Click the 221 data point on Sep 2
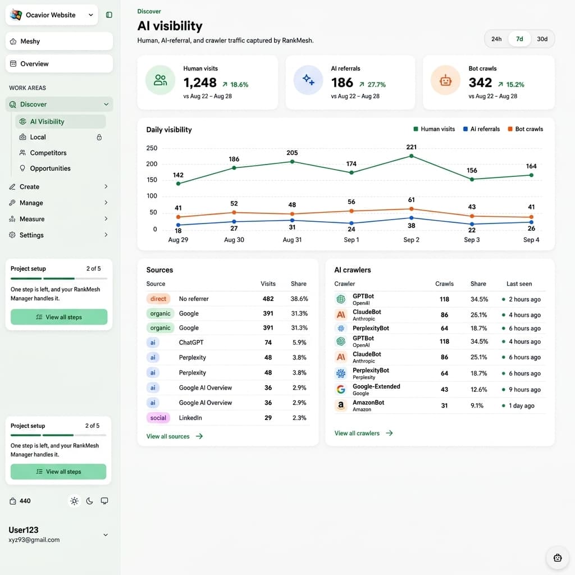 (x=412, y=156)
